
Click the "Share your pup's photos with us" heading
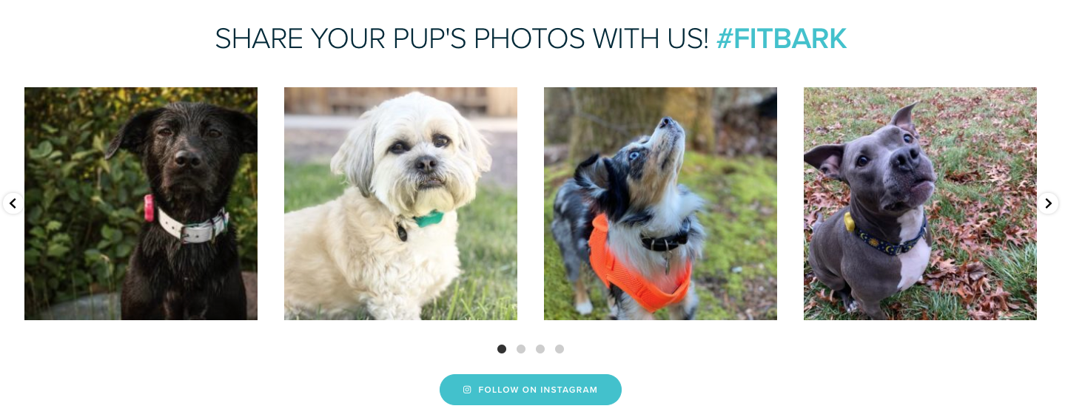462,38
